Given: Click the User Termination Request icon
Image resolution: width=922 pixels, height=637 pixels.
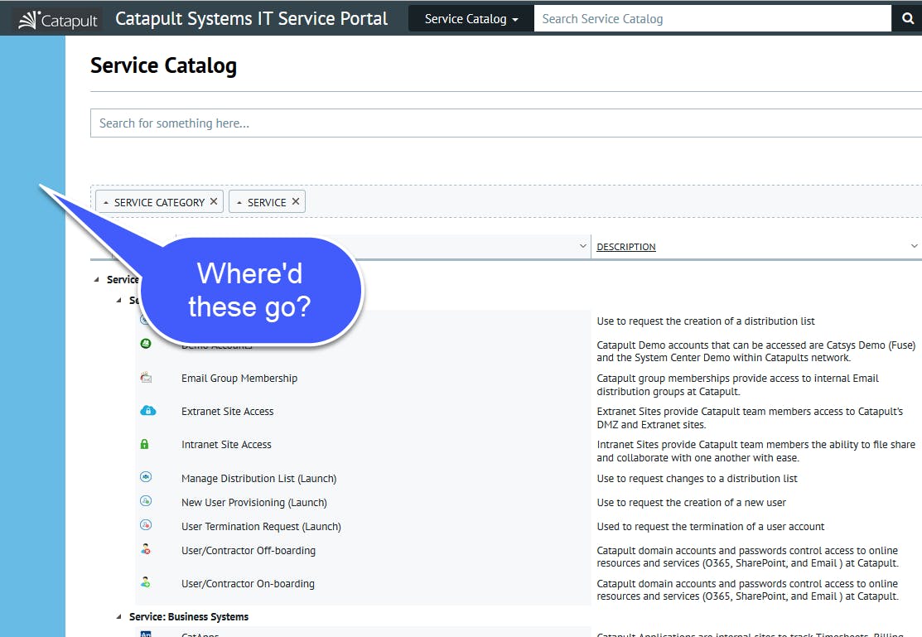Looking at the screenshot, I should pyautogui.click(x=146, y=524).
